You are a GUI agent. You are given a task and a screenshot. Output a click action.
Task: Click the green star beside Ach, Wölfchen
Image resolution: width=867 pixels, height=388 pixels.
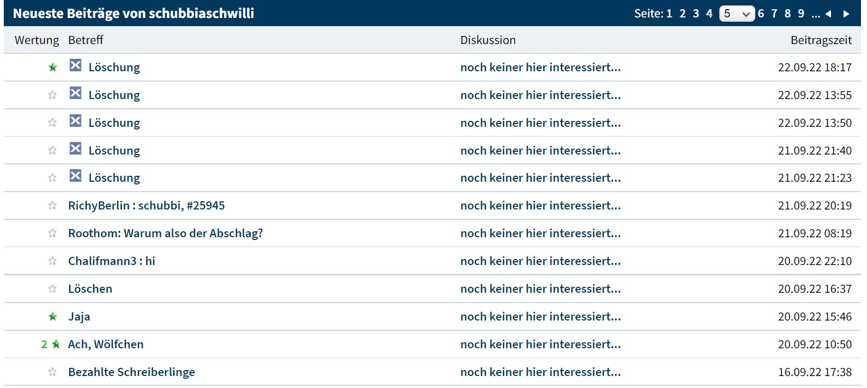[56, 344]
